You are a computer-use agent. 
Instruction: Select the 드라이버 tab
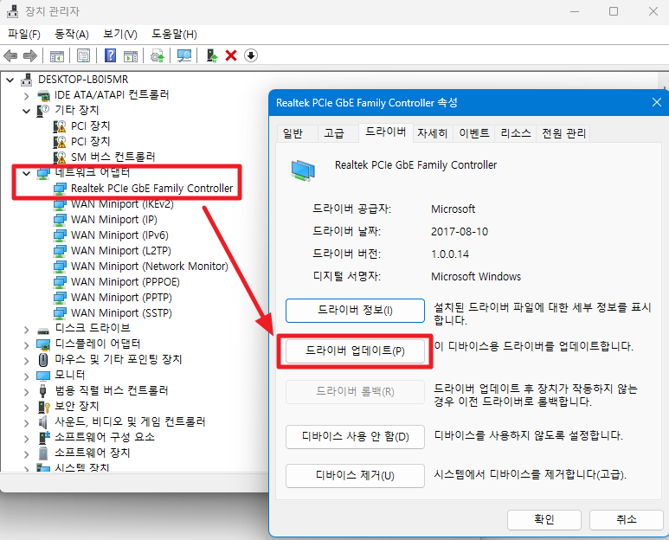[x=385, y=132]
